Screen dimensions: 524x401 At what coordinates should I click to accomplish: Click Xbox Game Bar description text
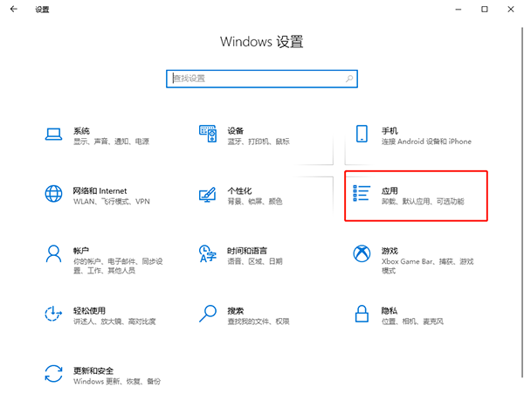[428, 266]
